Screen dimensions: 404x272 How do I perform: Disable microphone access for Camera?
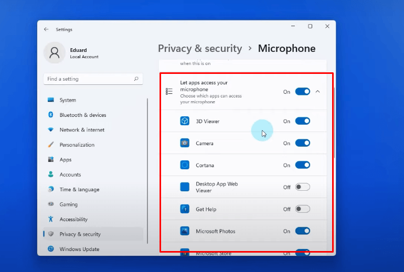coord(303,143)
